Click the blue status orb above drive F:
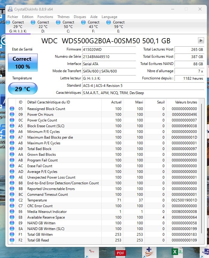This screenshot has width=209, height=258. pyautogui.click(x=83, y=22)
